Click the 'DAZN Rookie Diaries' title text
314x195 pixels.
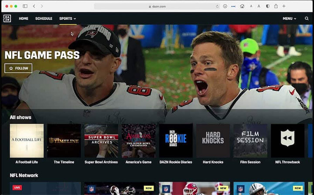tap(176, 162)
